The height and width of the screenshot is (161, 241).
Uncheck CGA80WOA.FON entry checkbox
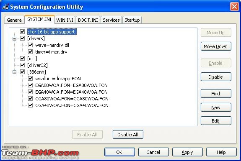click(x=31, y=99)
